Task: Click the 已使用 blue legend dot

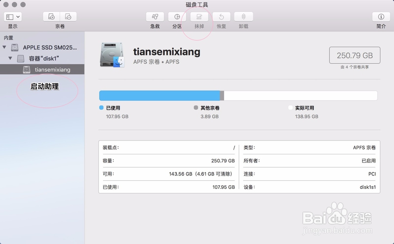Action: tap(101, 107)
